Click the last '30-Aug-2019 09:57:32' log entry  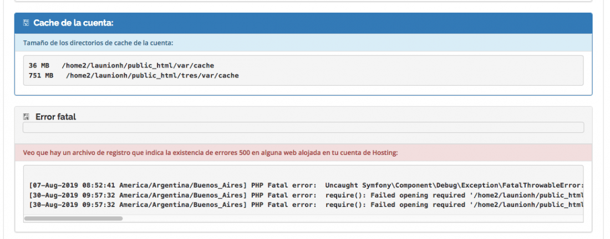coord(306,205)
